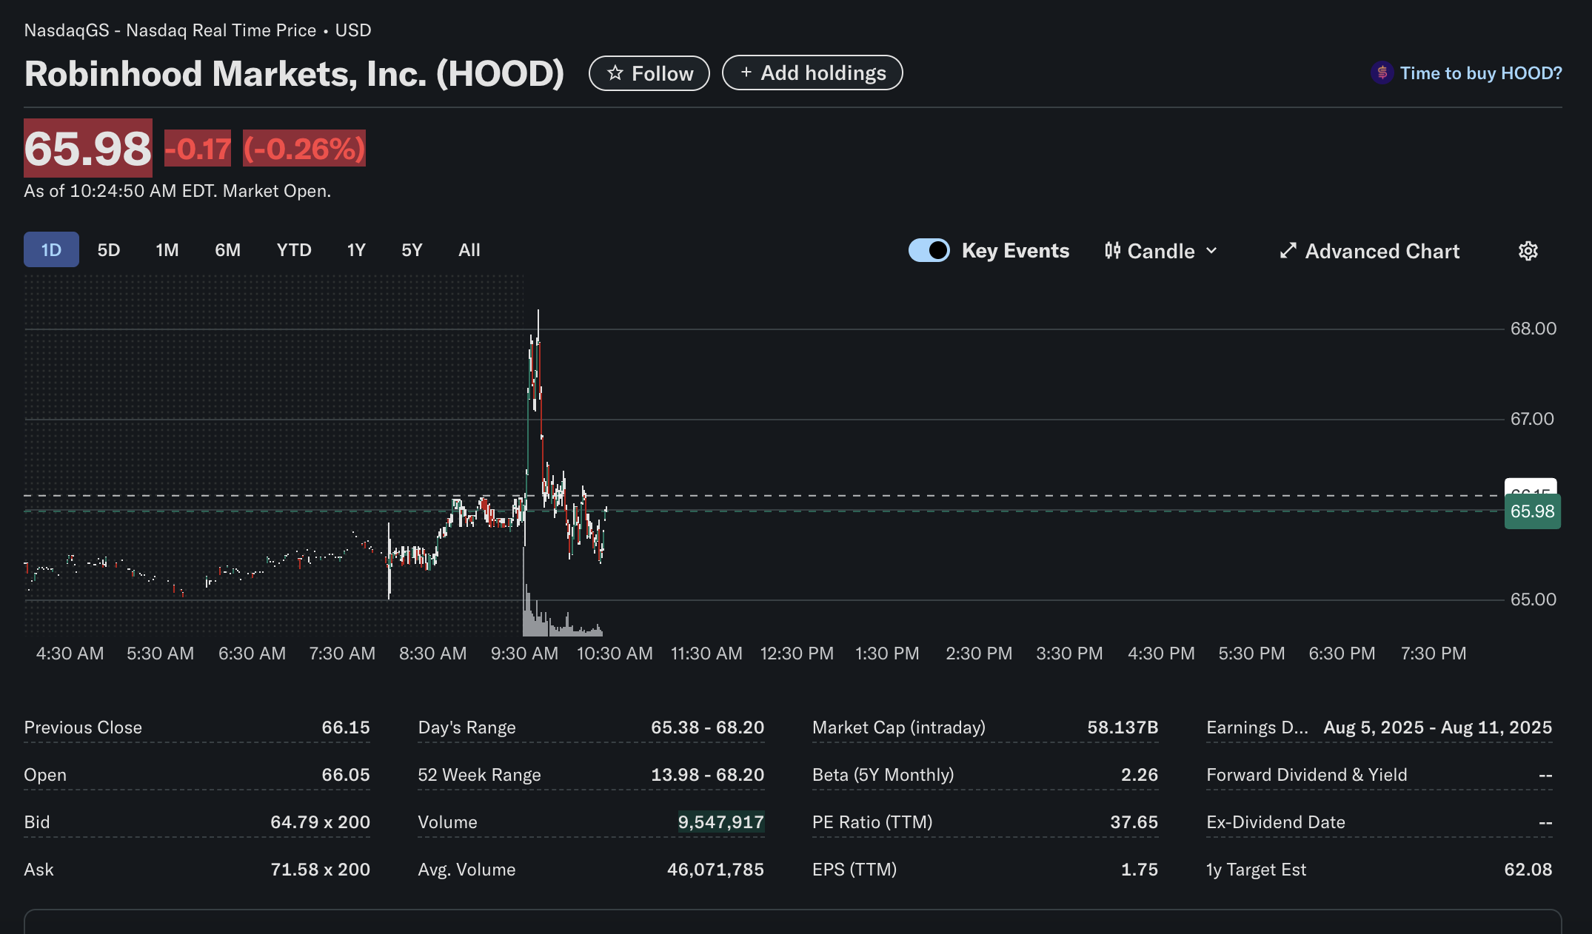Click the Beta value 2.26
The width and height of the screenshot is (1592, 934).
coord(1140,775)
